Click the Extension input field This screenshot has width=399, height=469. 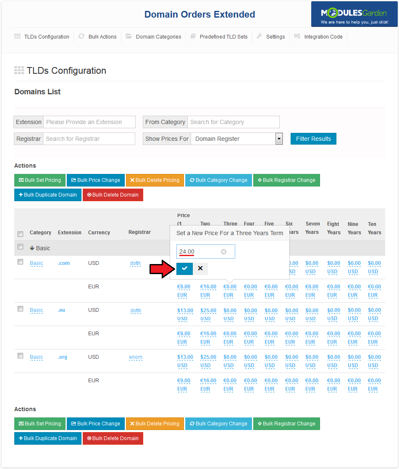coord(89,122)
